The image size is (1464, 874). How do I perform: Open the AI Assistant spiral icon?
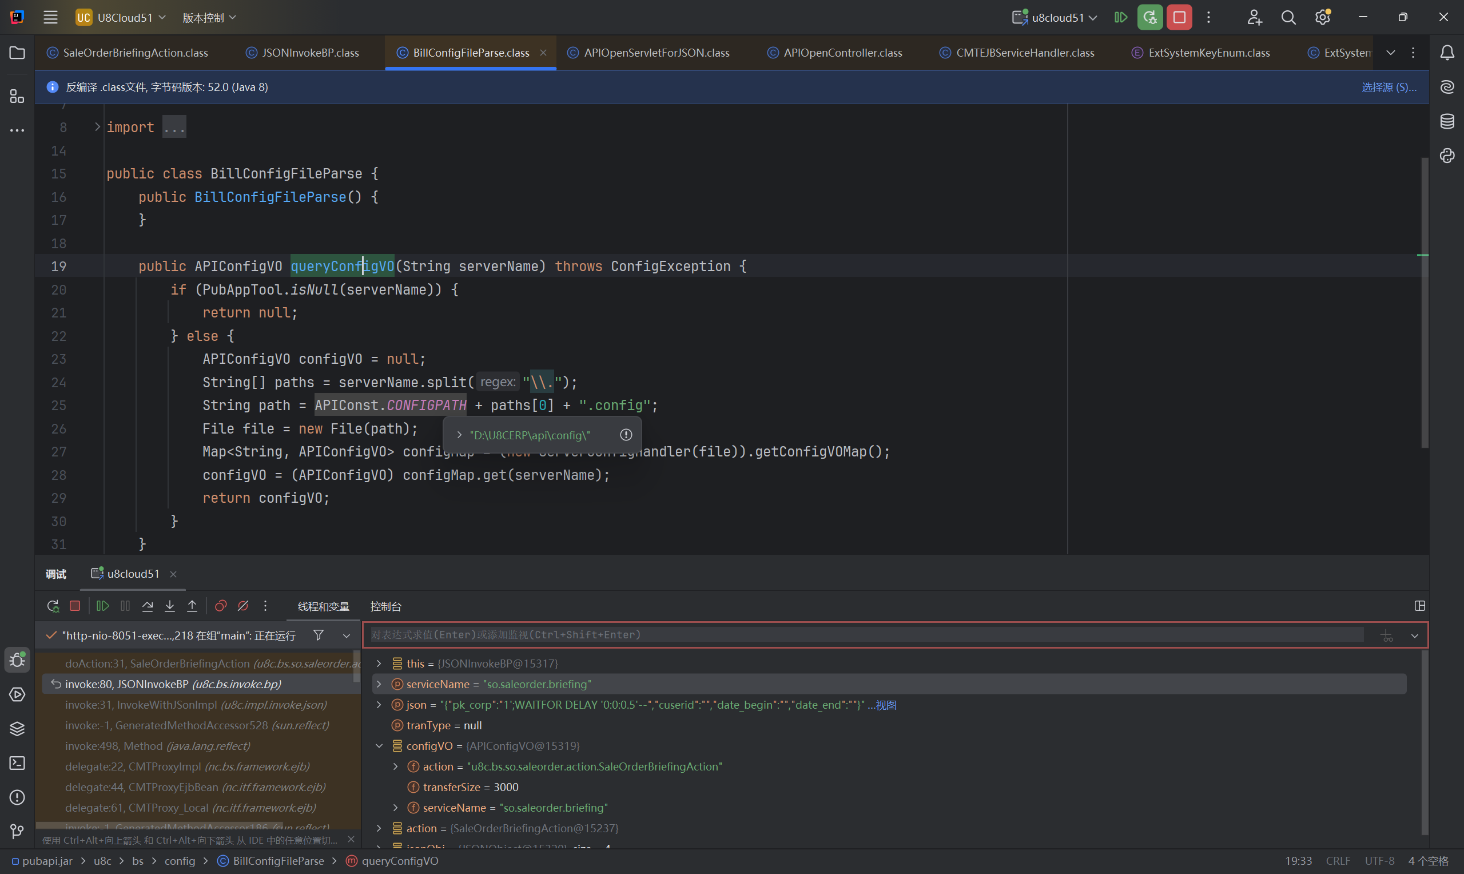(x=1447, y=87)
